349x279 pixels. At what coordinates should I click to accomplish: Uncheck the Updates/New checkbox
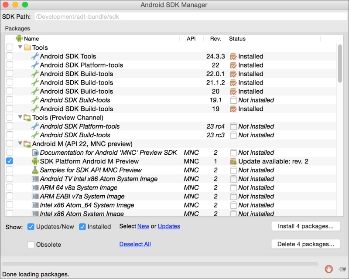point(31,226)
